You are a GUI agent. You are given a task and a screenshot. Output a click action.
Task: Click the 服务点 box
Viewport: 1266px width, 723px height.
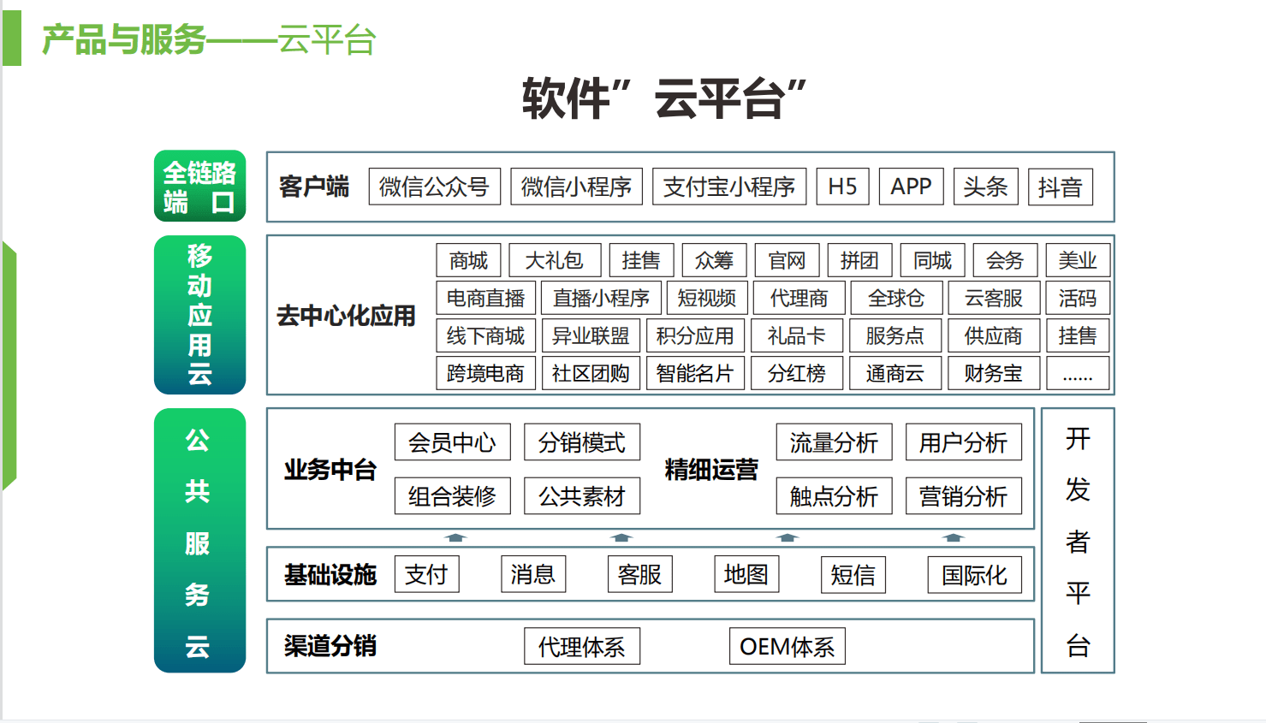click(x=895, y=335)
